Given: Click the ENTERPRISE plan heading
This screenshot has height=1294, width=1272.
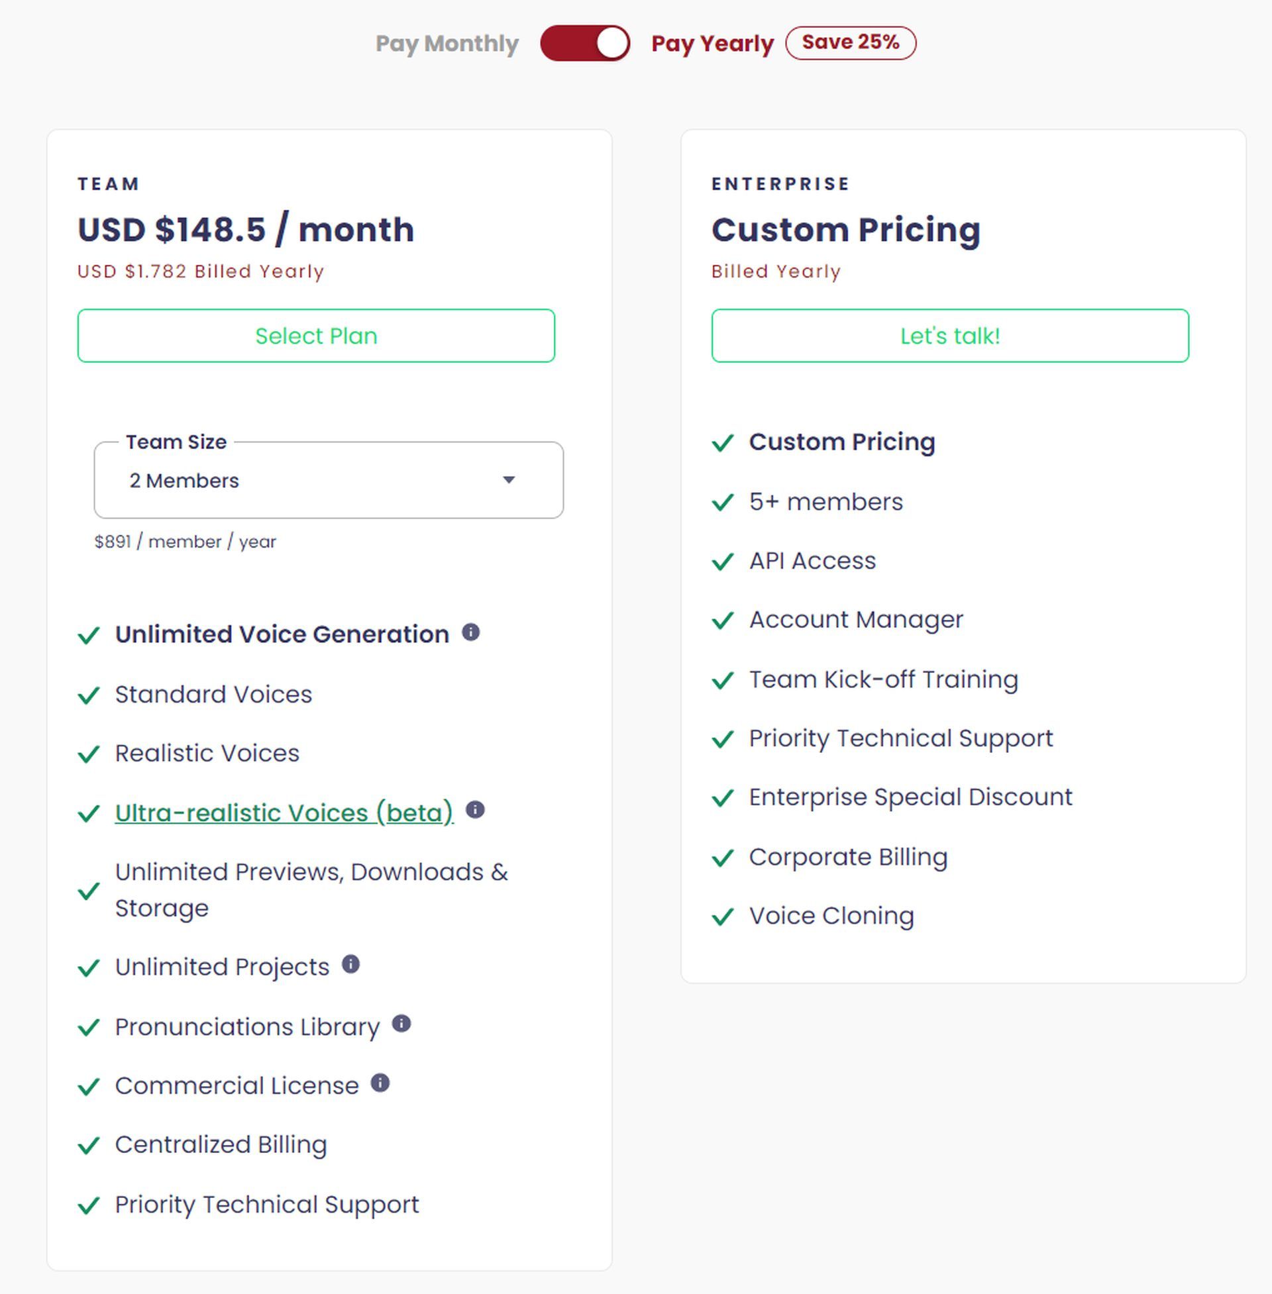Looking at the screenshot, I should coord(780,184).
